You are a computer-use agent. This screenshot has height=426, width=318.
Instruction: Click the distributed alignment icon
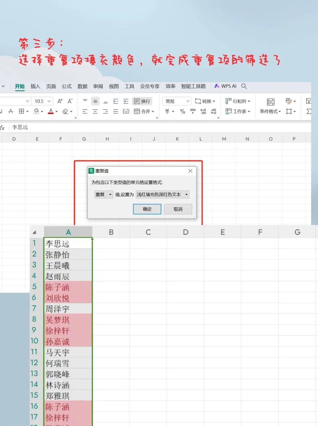tap(126, 111)
